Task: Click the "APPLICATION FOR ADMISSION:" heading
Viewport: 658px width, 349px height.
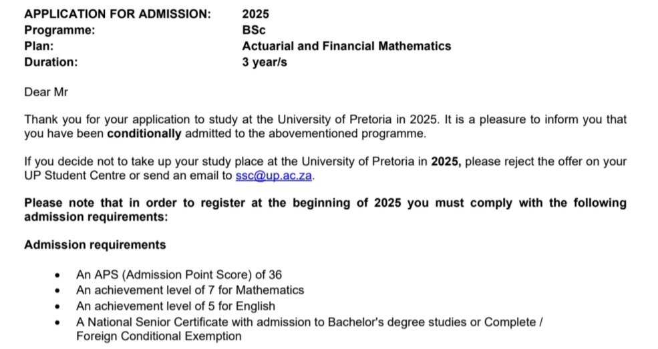Action: 117,13
